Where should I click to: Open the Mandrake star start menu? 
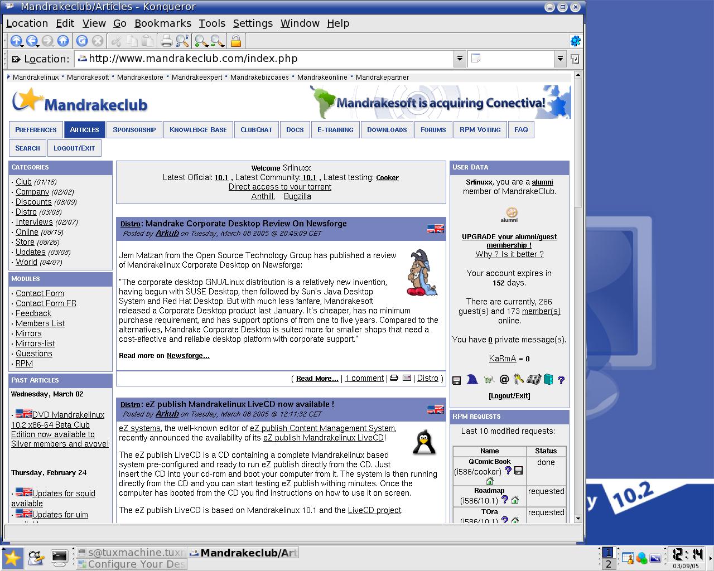pos(12,558)
